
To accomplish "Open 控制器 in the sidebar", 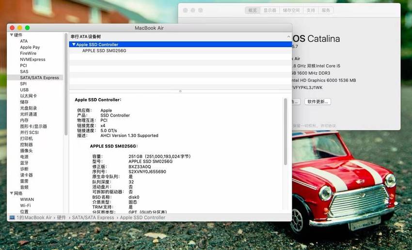I will 26,145.
